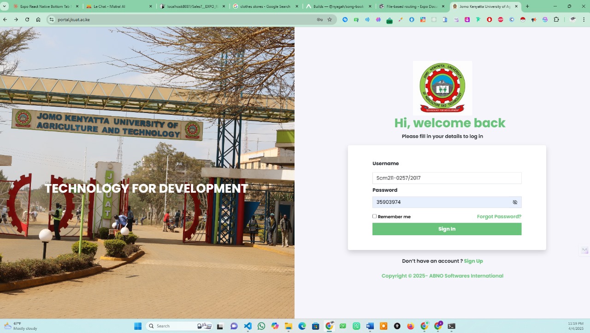
Task: Click the Password input field
Action: coord(442,202)
